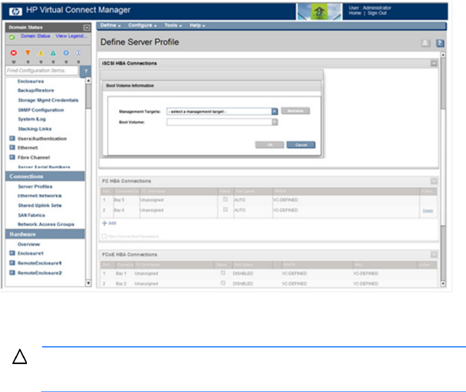Click the orange major status triangle icon
Image resolution: width=466 pixels, height=392 pixels.
tap(28, 53)
